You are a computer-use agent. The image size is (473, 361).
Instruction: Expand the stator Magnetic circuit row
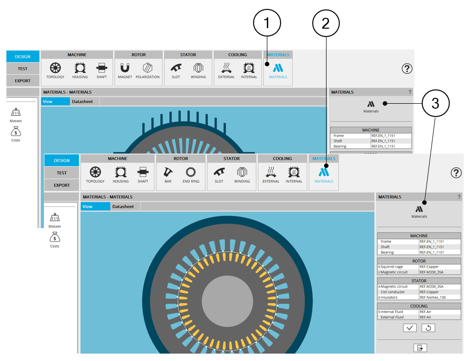[x=379, y=286]
